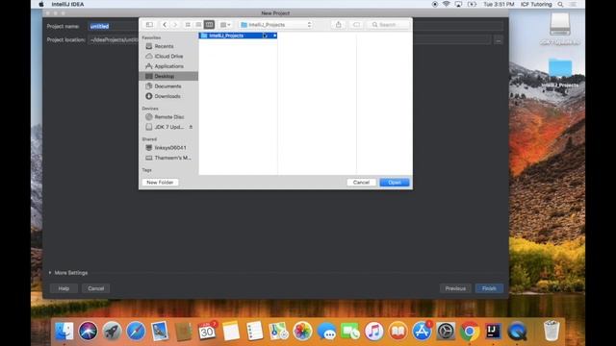Open the Apple menu
Image resolution: width=616 pixels, height=346 pixels.
click(41, 4)
